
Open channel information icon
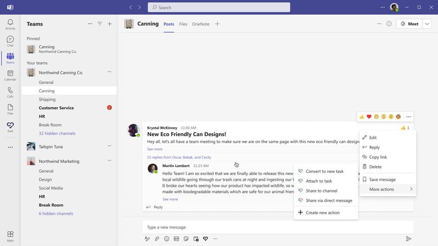(x=389, y=24)
